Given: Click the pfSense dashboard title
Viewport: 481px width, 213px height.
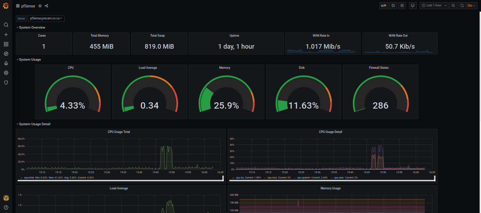Looking at the screenshot, I should 29,6.
